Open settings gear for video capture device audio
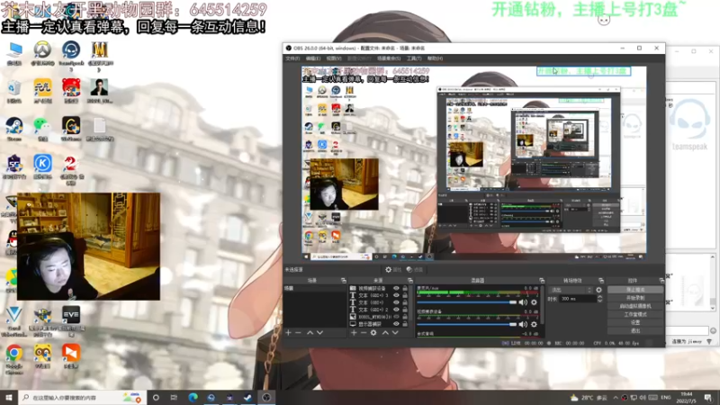The height and width of the screenshot is (405, 720). (x=534, y=324)
